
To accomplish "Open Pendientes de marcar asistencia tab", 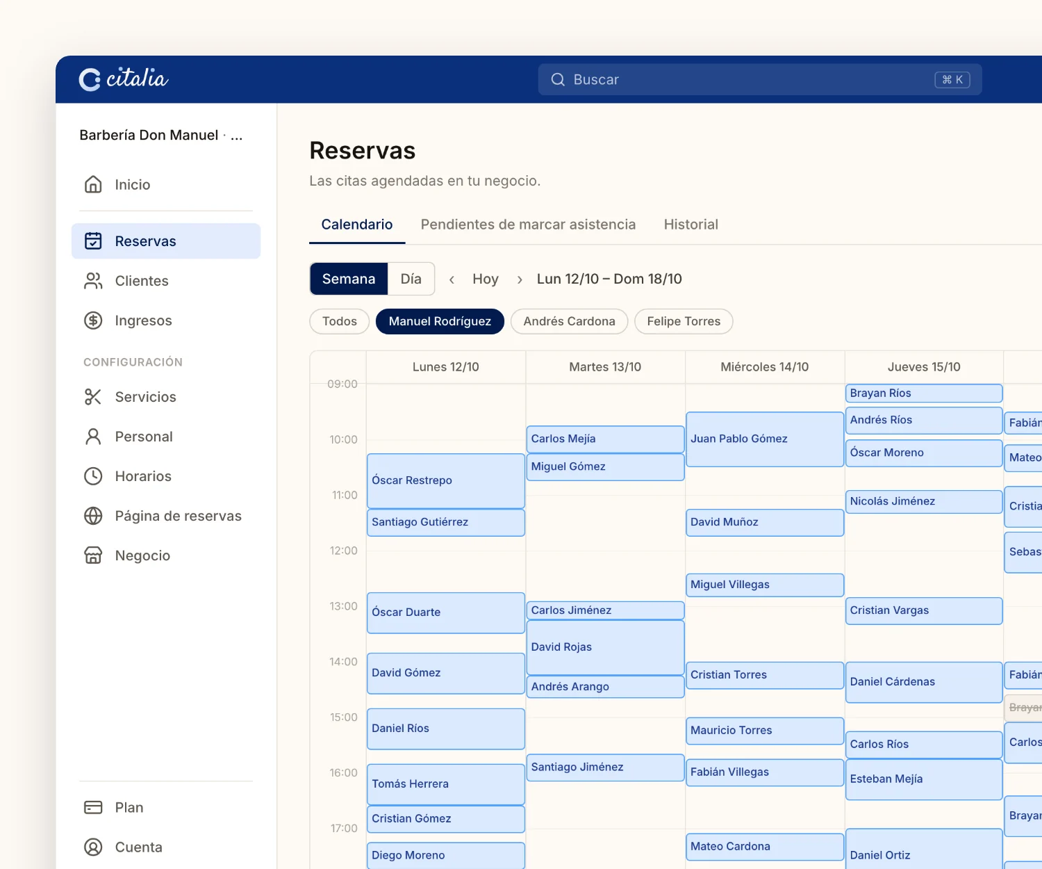I will coord(528,225).
